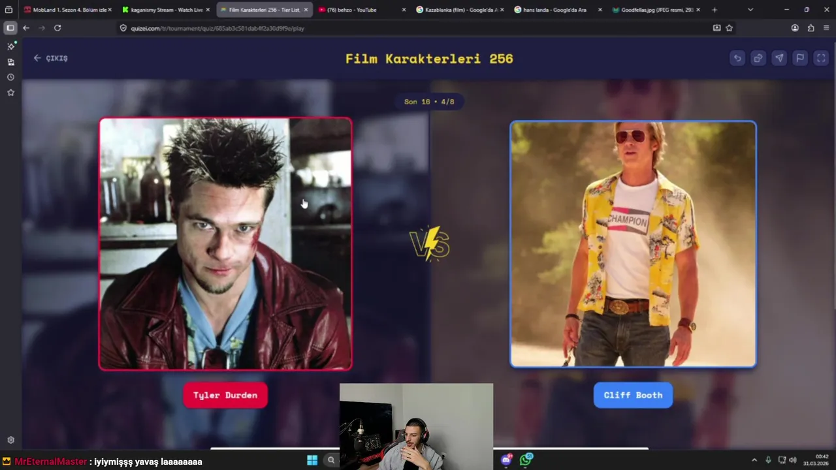Open AI sparkle tool in sidebar
Image resolution: width=836 pixels, height=470 pixels.
pyautogui.click(x=10, y=46)
